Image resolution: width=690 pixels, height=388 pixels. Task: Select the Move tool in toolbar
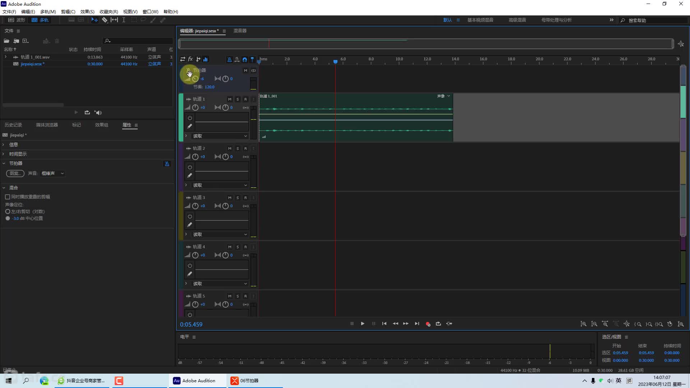click(95, 20)
